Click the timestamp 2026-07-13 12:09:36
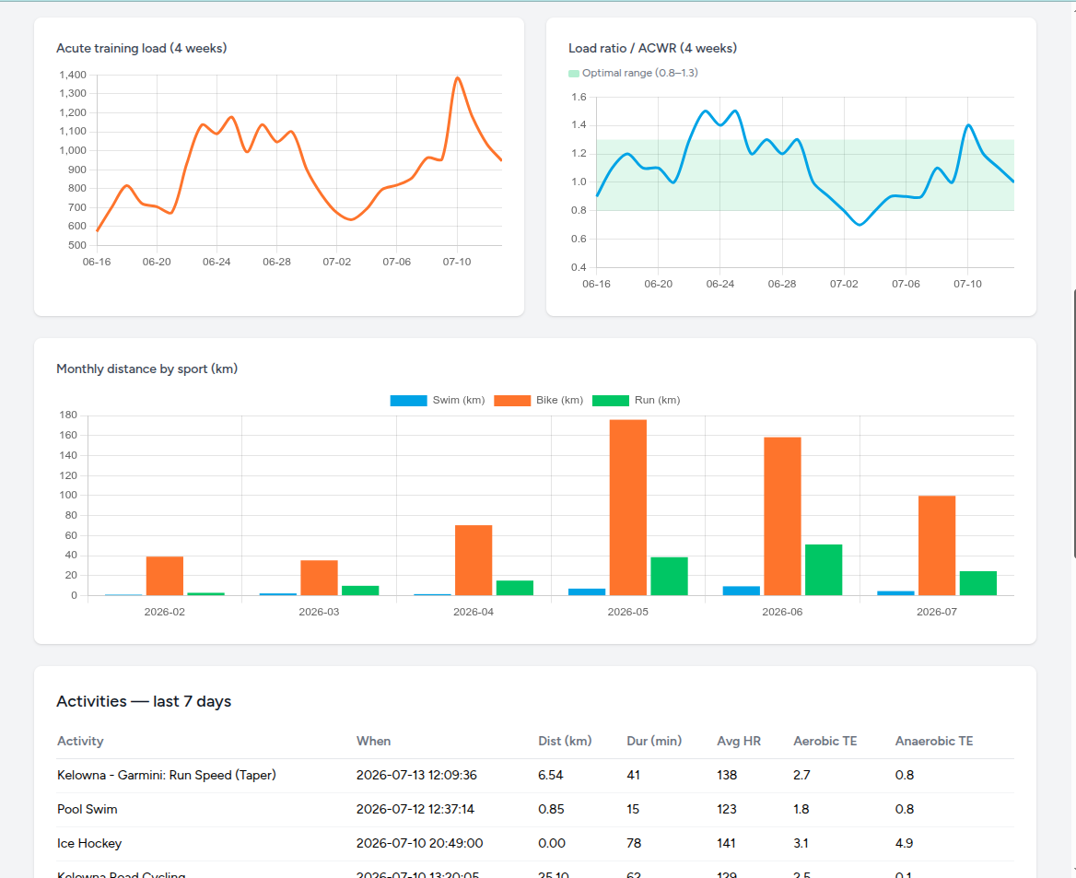This screenshot has width=1076, height=878. coord(416,775)
